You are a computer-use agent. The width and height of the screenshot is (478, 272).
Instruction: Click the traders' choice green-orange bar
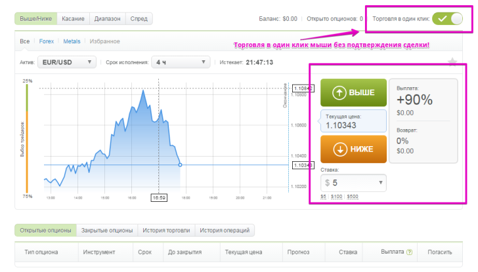click(26, 138)
